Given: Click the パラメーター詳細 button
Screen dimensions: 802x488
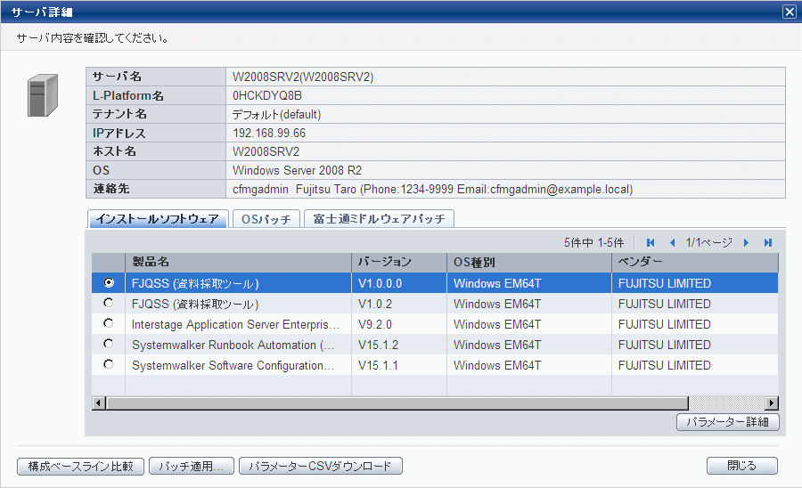Looking at the screenshot, I should pos(728,422).
